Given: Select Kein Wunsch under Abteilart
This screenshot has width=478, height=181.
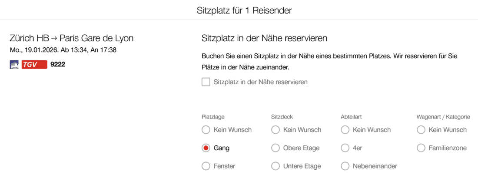Looking at the screenshot, I should tap(345, 130).
